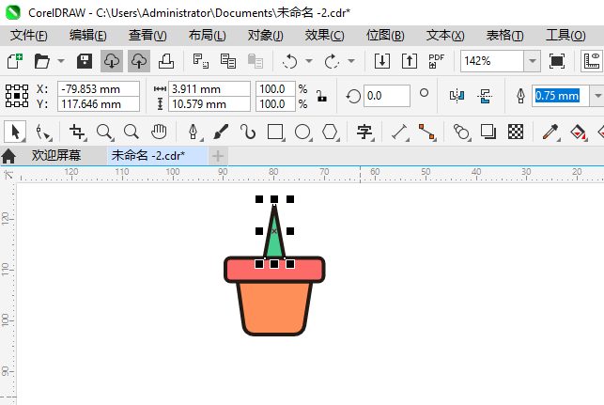Open the undo history dropdown arrow
Image resolution: width=604 pixels, height=405 pixels.
pos(309,61)
